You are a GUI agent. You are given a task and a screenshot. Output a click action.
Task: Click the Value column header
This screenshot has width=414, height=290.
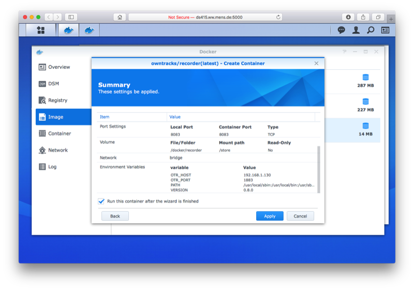click(x=241, y=117)
